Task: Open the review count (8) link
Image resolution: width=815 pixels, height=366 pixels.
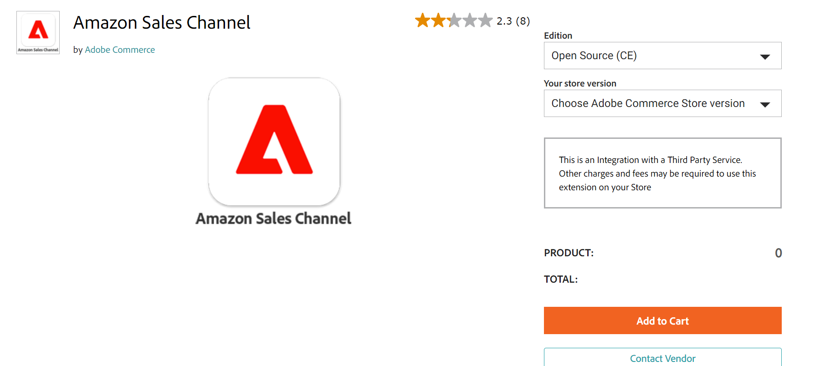Action: [523, 21]
